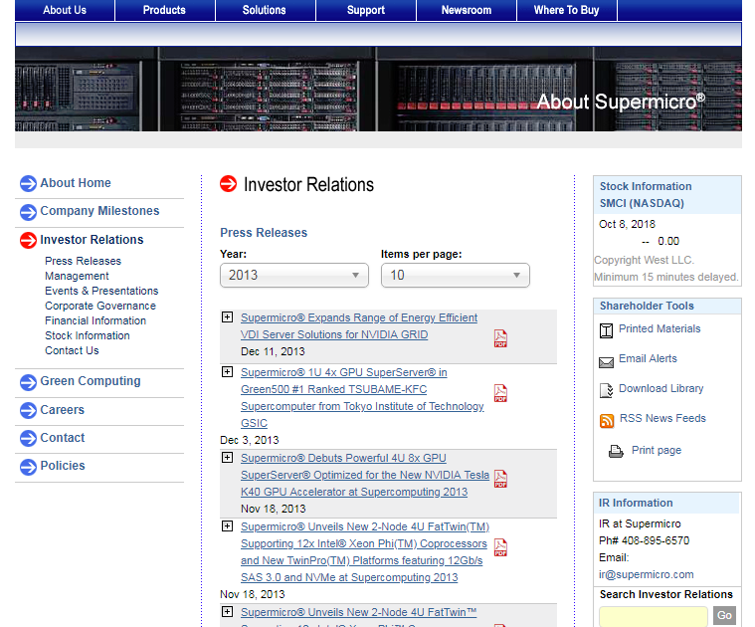Click the About Home arrow icon
The image size is (755, 627).
point(28,183)
